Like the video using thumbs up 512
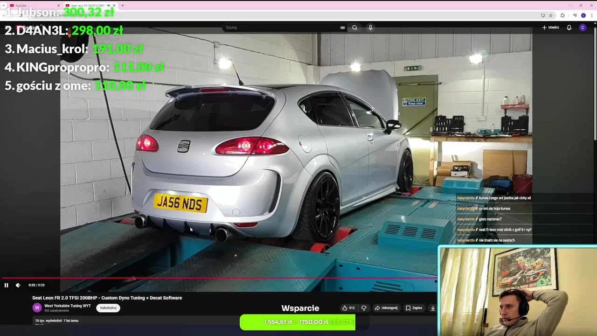 click(348, 308)
